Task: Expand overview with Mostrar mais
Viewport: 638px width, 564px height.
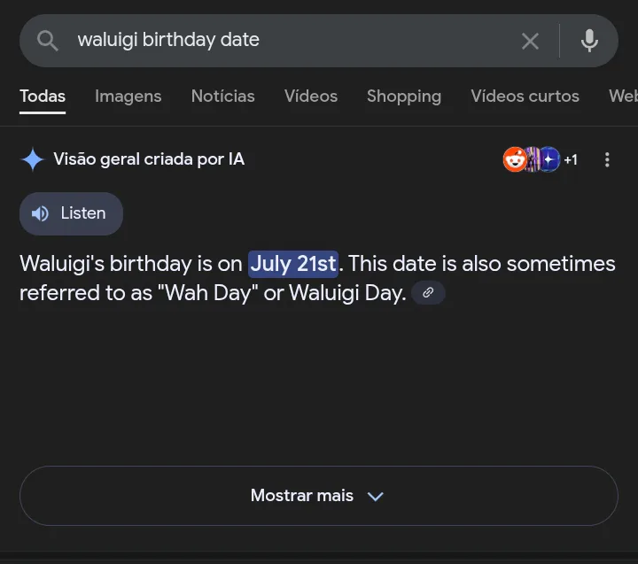Action: (319, 496)
